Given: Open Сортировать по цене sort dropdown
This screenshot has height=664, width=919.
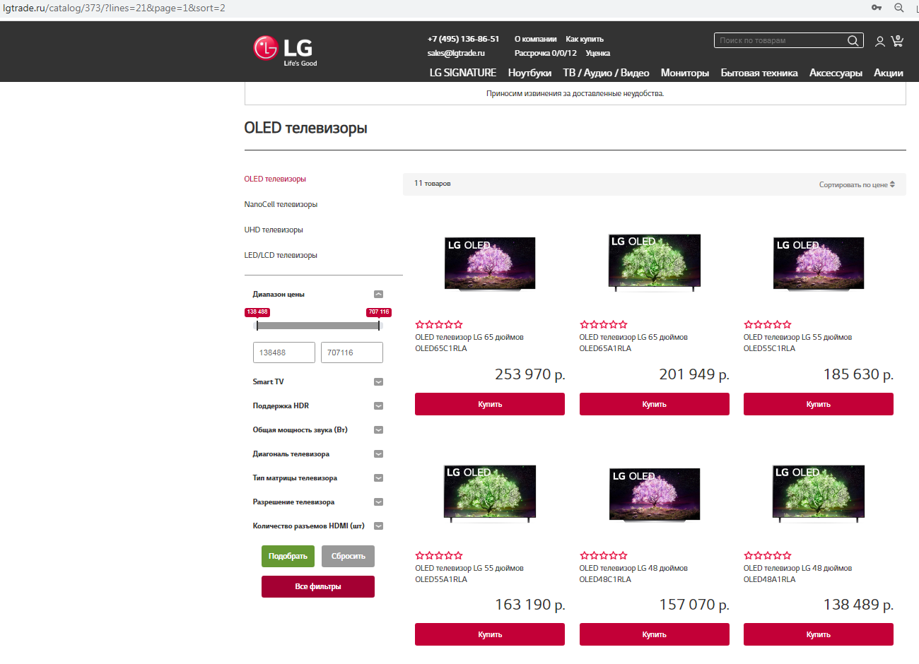Looking at the screenshot, I should [856, 184].
